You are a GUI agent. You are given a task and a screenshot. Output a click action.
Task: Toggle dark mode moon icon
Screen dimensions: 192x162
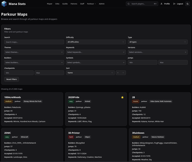[x=188, y=4]
